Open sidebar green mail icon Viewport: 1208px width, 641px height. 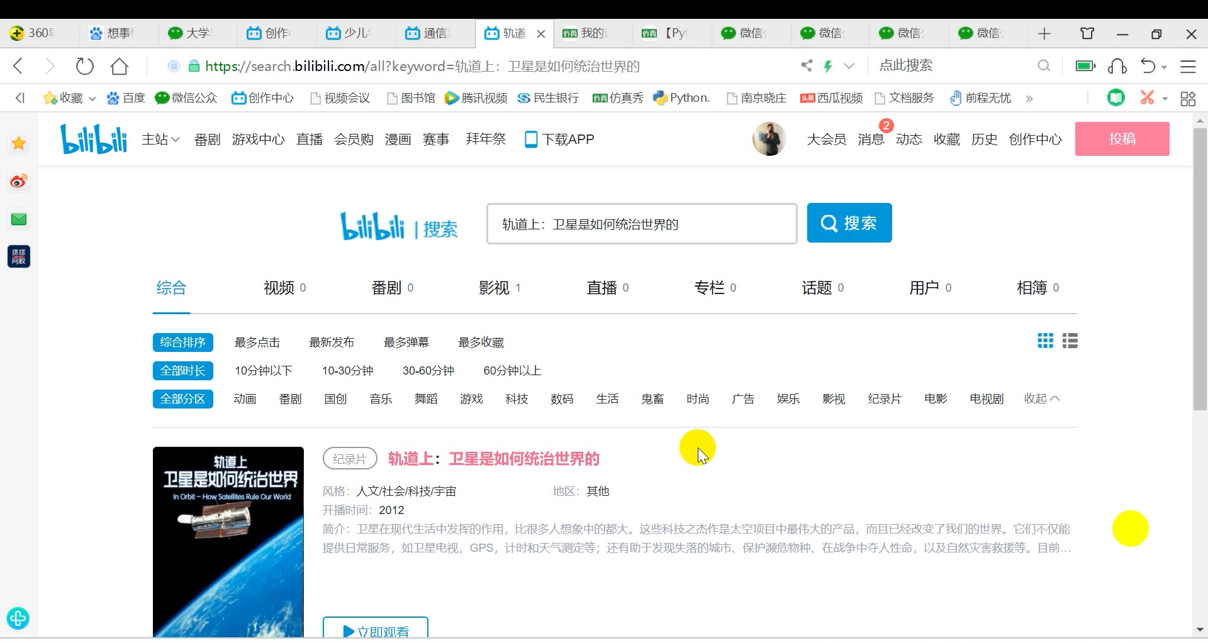pos(19,219)
